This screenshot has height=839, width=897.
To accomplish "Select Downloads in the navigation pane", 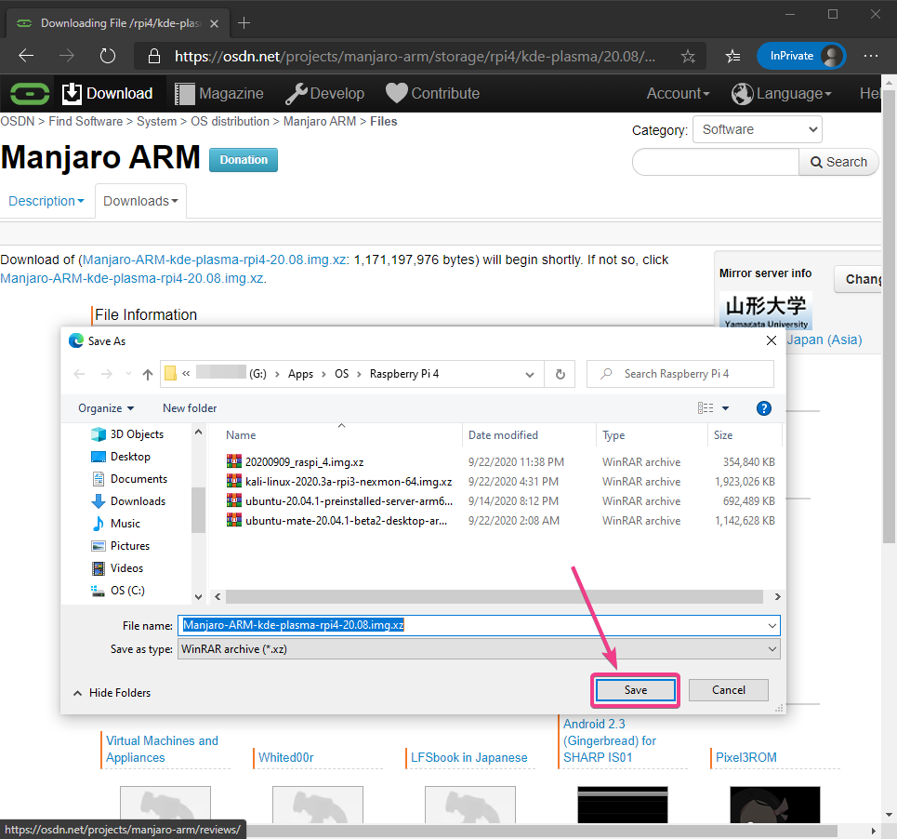I will click(138, 501).
